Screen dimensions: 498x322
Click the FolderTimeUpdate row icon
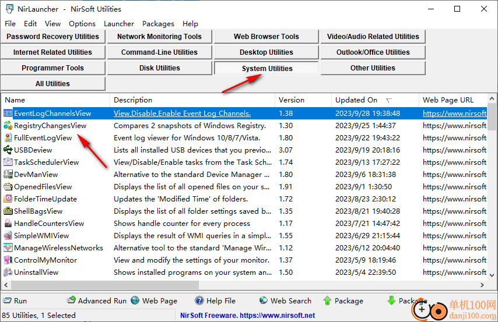(8, 199)
